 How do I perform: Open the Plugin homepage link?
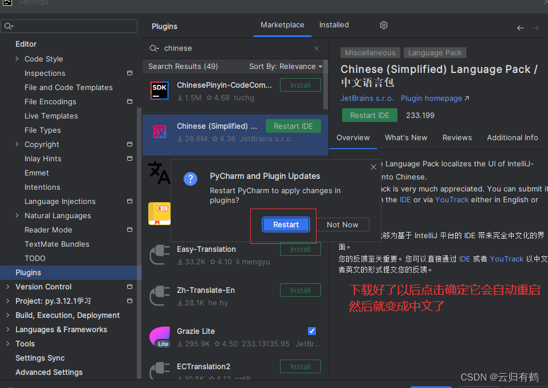[x=435, y=99]
